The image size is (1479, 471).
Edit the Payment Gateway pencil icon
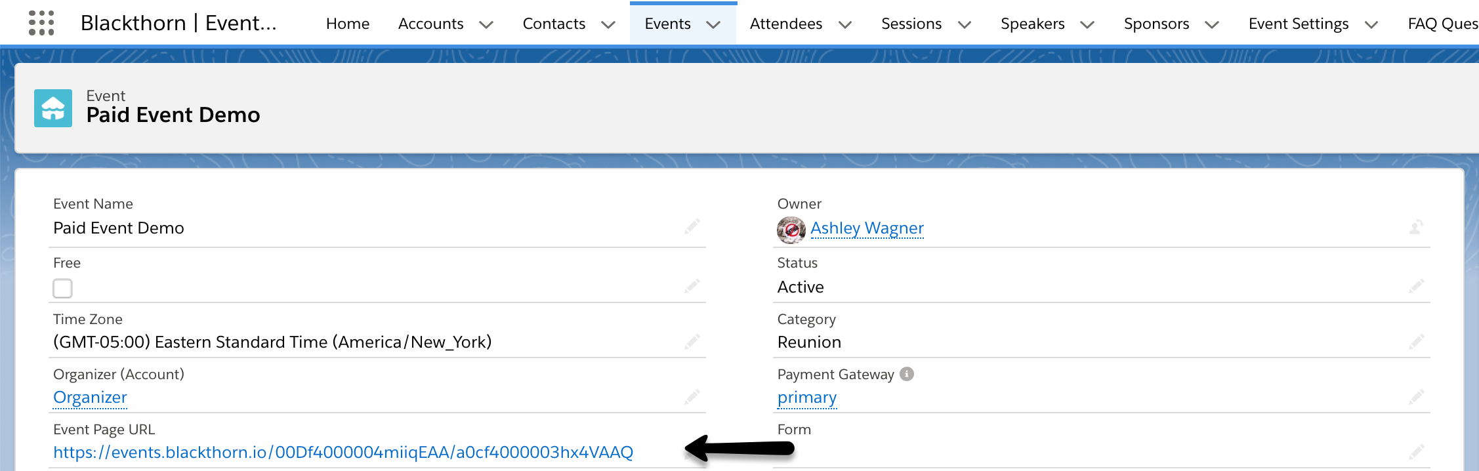click(x=1416, y=397)
